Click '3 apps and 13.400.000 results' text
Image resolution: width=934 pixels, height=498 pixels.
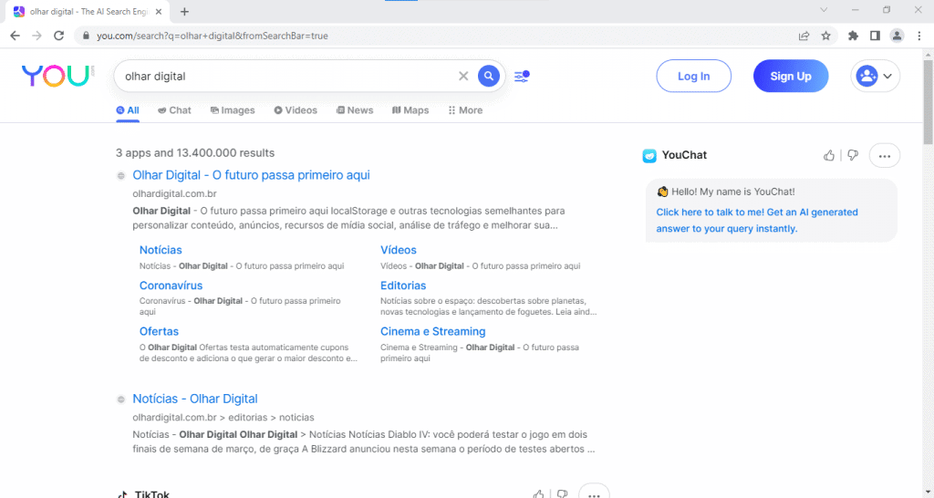195,153
